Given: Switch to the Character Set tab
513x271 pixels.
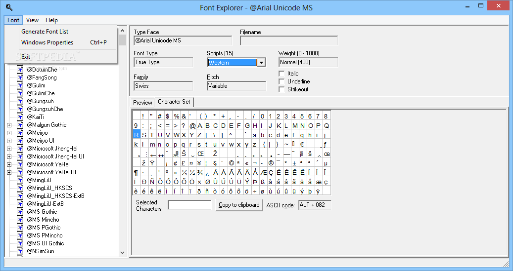Looking at the screenshot, I should point(174,102).
